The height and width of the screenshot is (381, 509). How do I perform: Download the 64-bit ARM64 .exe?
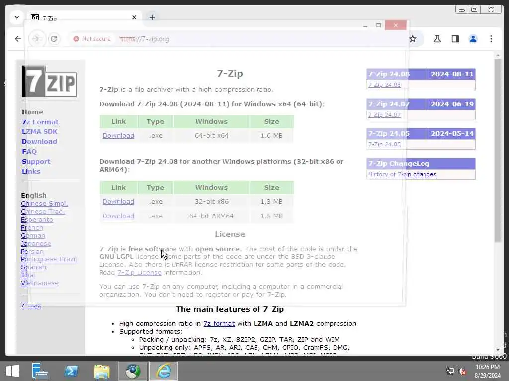[x=118, y=216]
